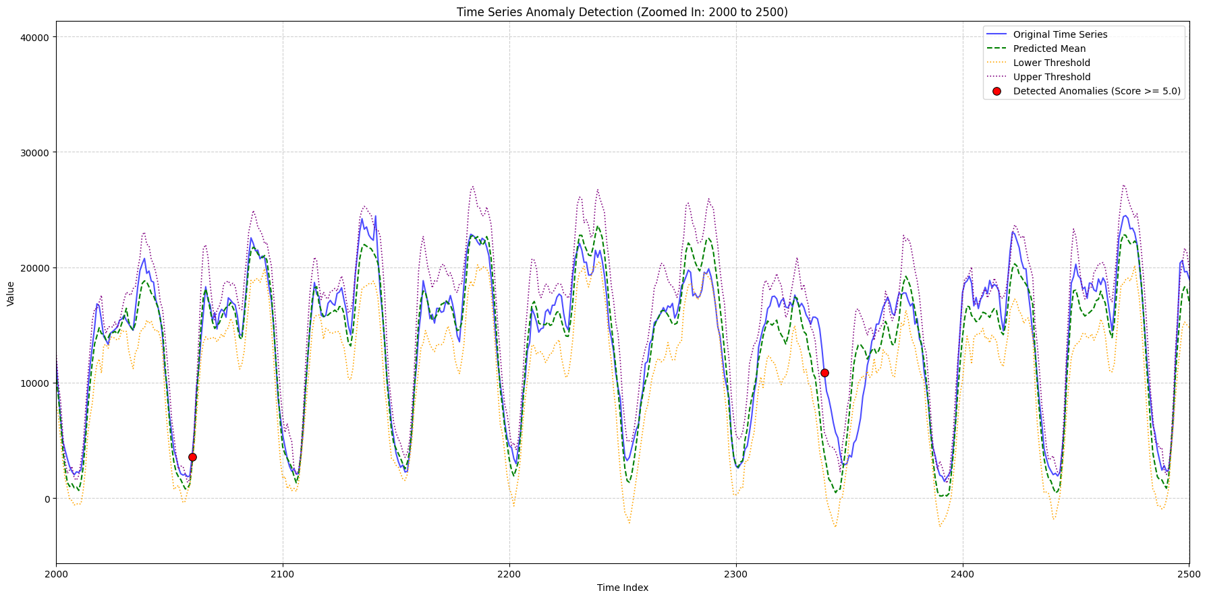Image resolution: width=1207 pixels, height=599 pixels.
Task: Click the green dashed Predicted Mean legend line
Action: point(997,49)
